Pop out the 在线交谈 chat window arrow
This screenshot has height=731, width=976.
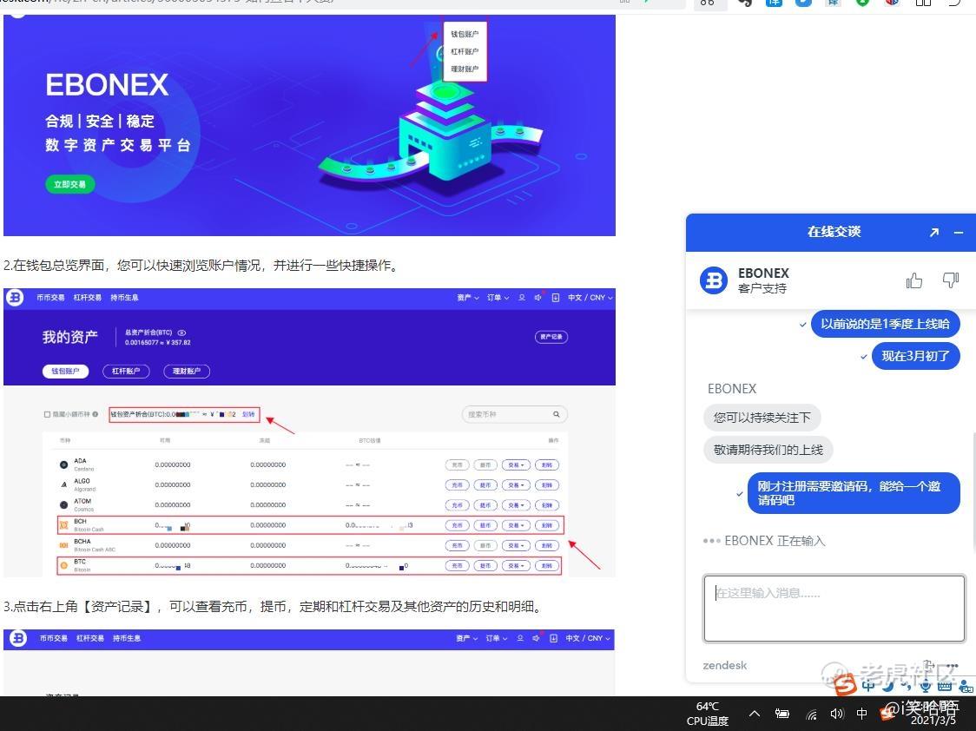pos(933,233)
